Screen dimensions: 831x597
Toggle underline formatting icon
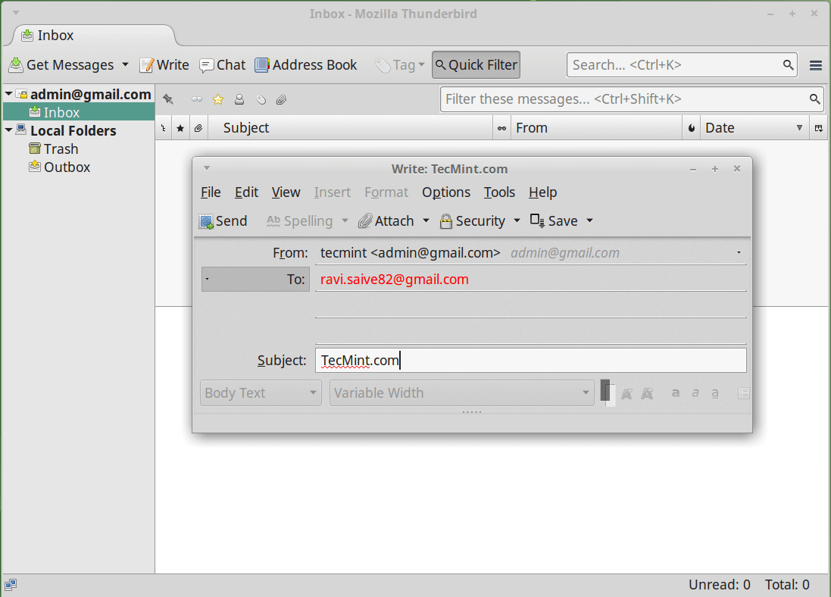click(715, 393)
